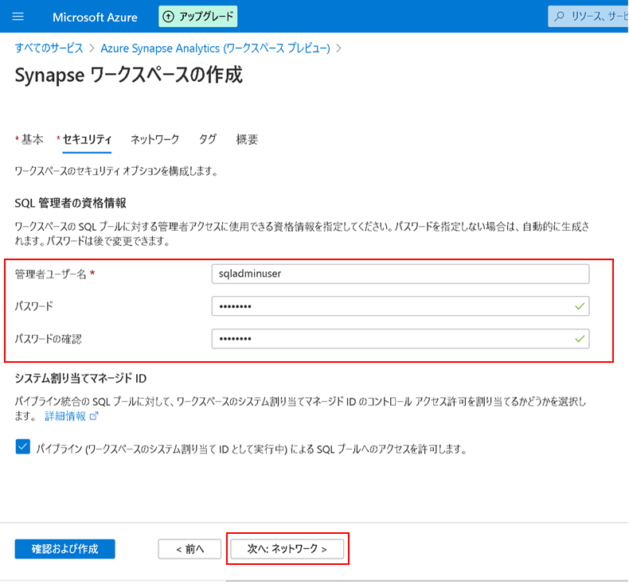Click the アップグレード button in header

pyautogui.click(x=198, y=17)
